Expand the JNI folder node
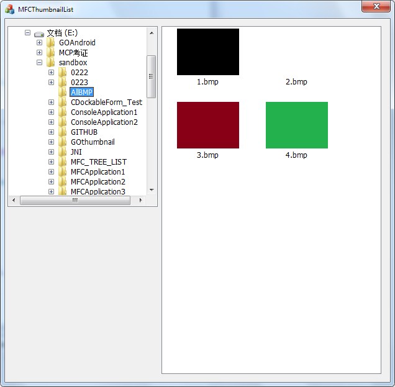The width and height of the screenshot is (395, 387). (x=51, y=152)
